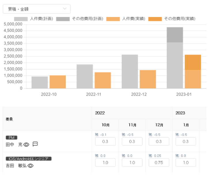Click the 2022-12 actual labor bar
This screenshot has width=210, height=185.
(148, 79)
